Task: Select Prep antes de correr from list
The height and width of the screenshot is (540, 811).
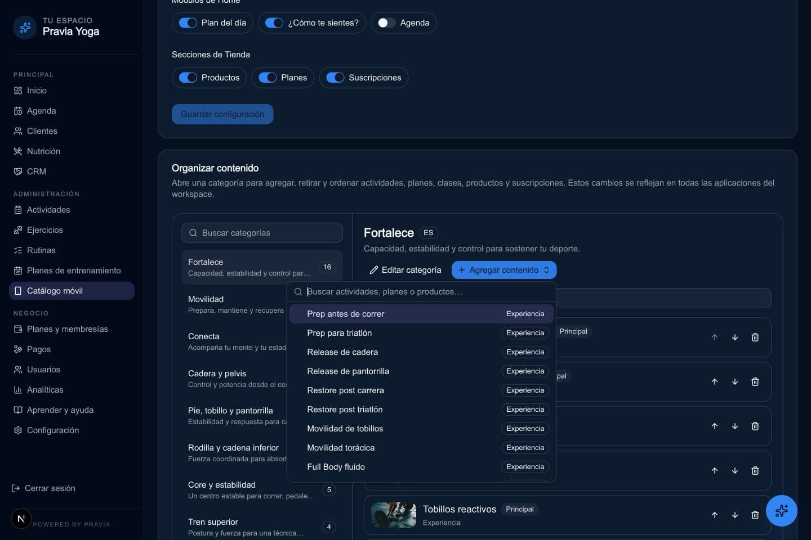Action: pos(421,314)
